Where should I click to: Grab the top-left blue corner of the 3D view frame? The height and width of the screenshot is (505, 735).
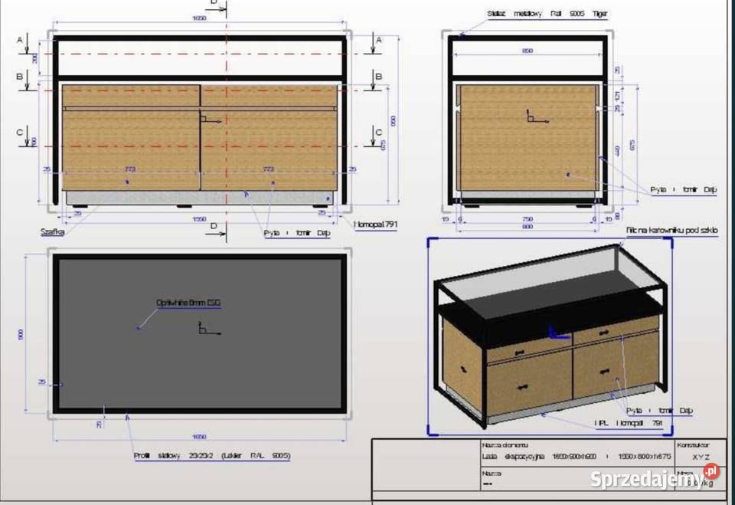click(430, 240)
